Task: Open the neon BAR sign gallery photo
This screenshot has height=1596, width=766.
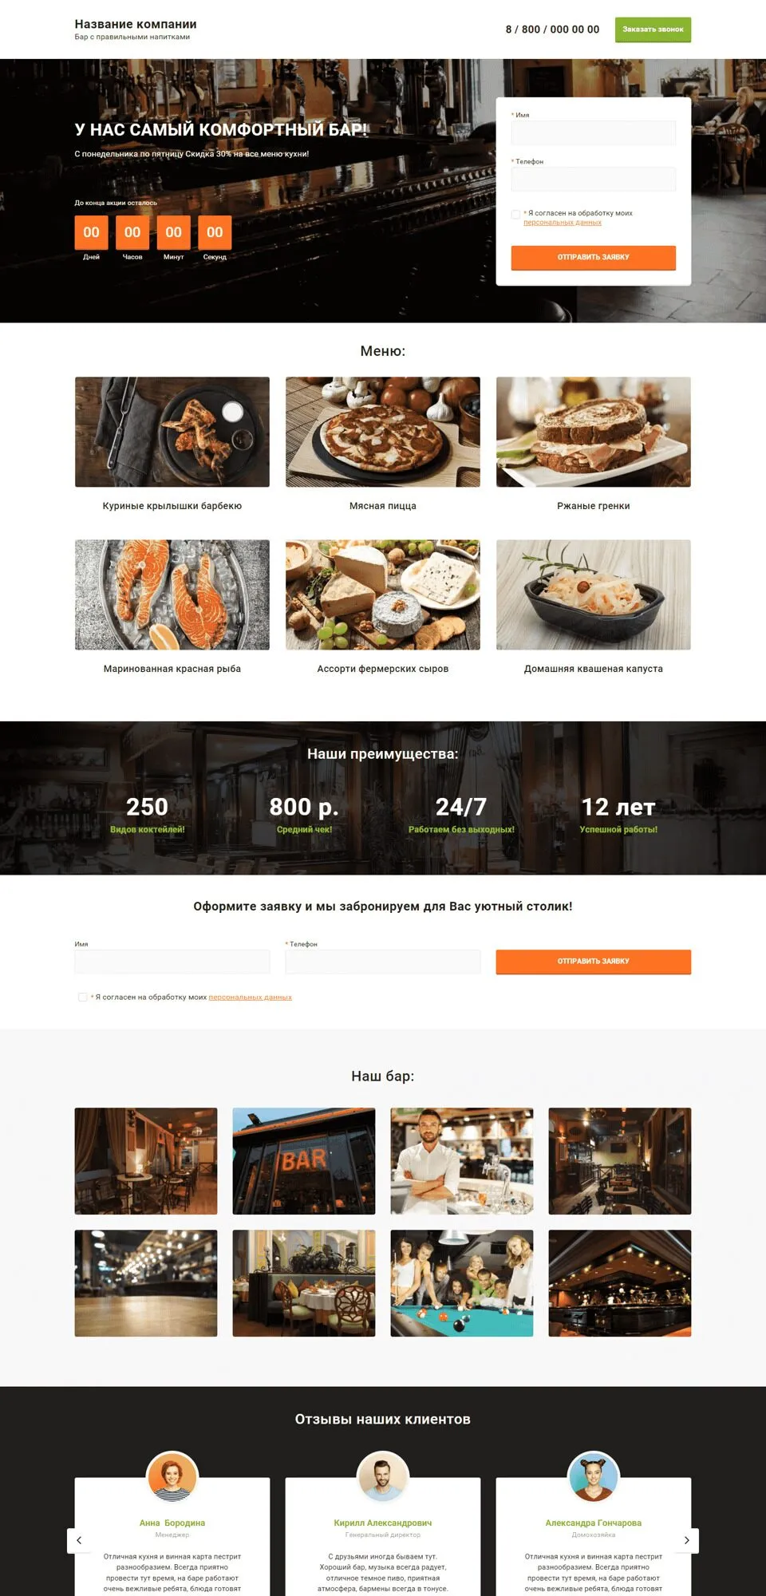Action: (x=304, y=1161)
